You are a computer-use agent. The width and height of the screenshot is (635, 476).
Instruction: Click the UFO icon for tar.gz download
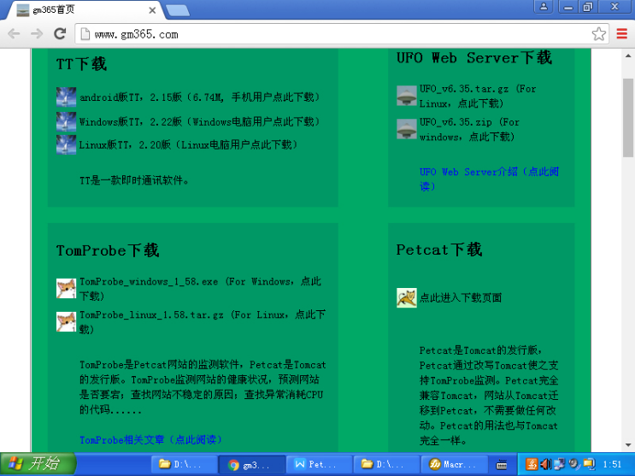(x=407, y=96)
